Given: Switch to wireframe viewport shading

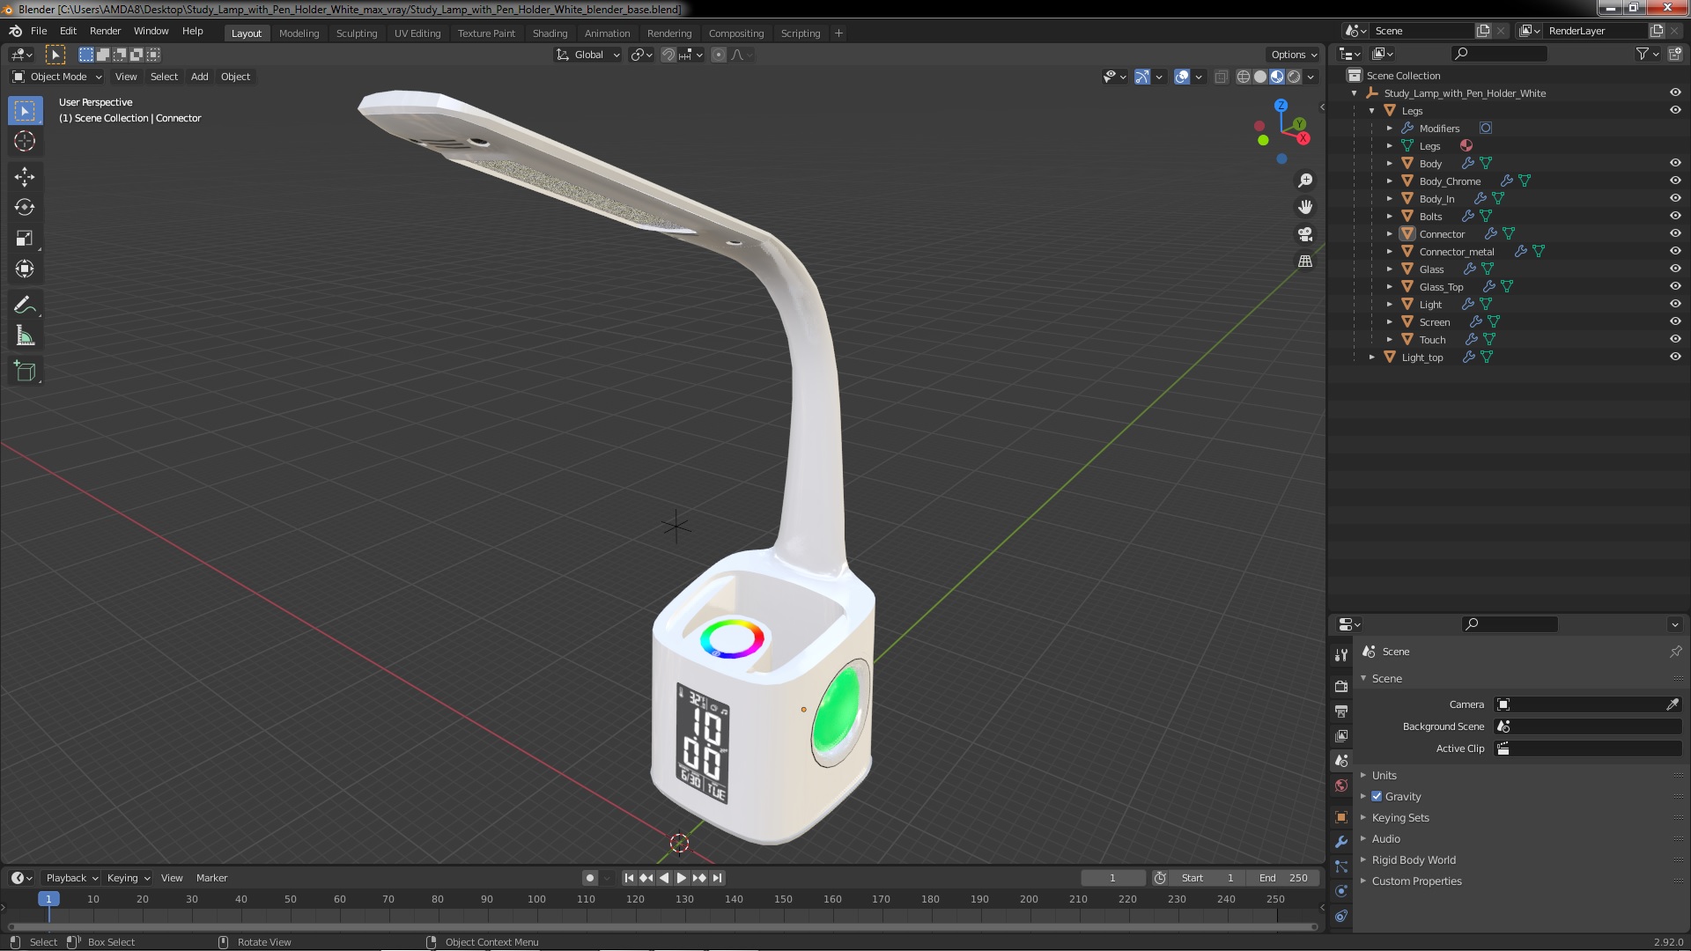Looking at the screenshot, I should point(1244,77).
